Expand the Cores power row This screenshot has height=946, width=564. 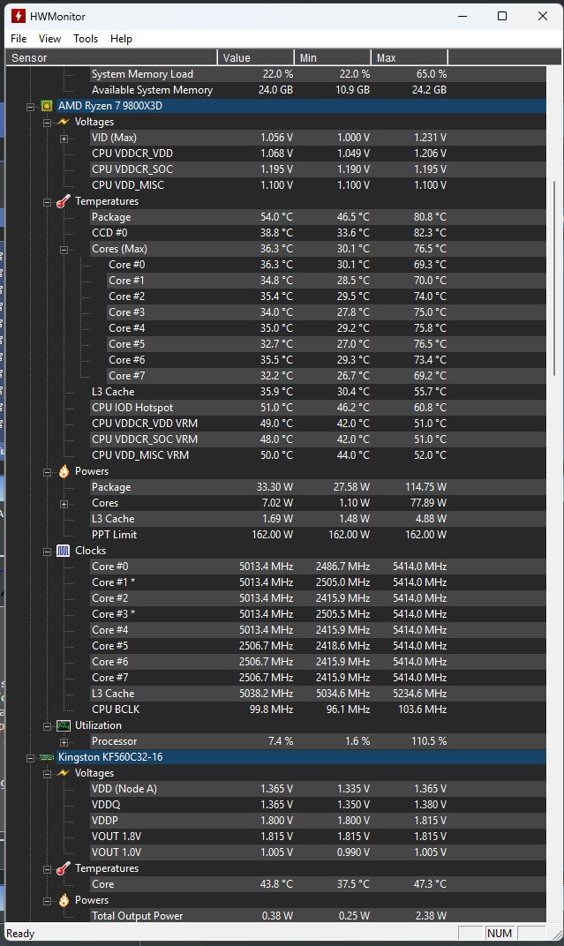64,504
